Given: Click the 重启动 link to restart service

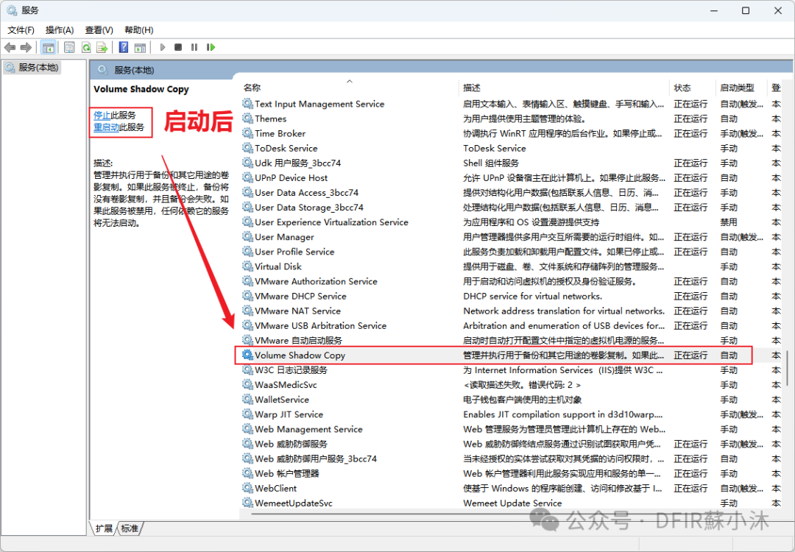Looking at the screenshot, I should (x=107, y=127).
